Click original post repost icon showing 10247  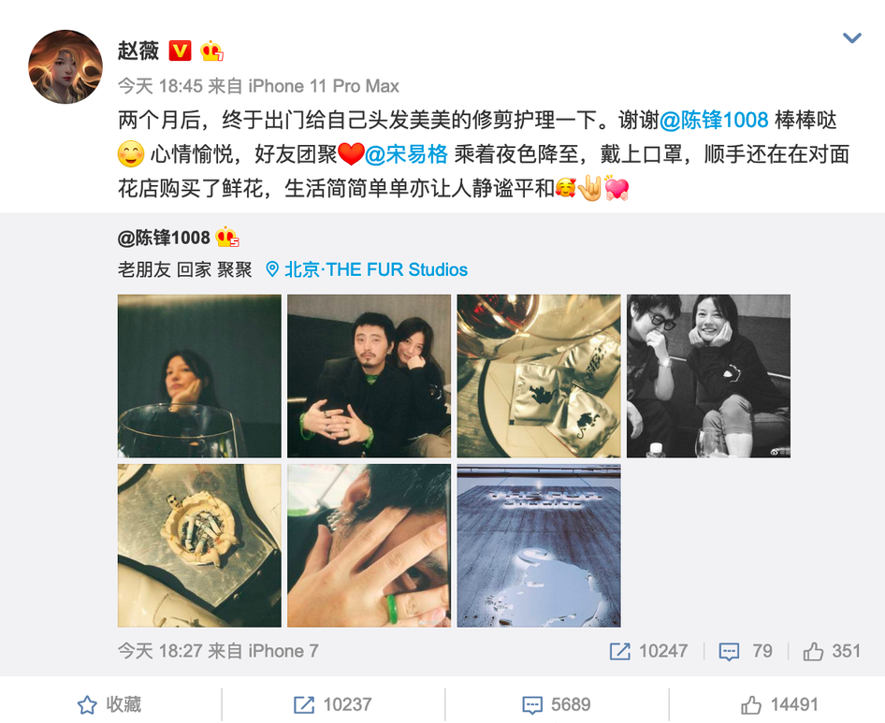648,651
